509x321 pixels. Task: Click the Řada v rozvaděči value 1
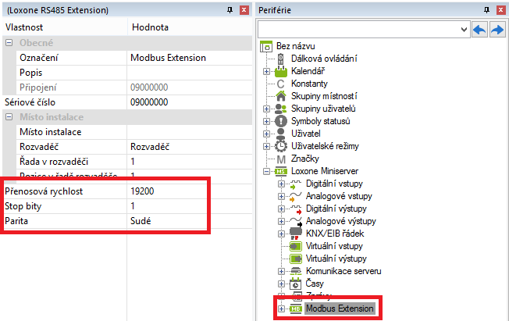189,162
